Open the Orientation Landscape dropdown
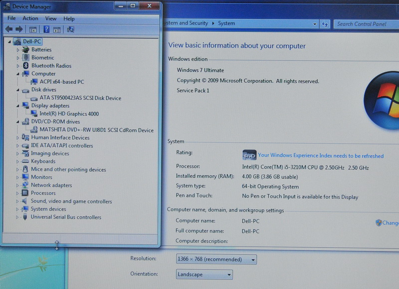399x289 pixels. coord(204,275)
